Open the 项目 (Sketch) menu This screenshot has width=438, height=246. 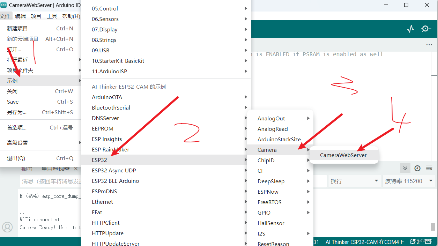click(36, 16)
